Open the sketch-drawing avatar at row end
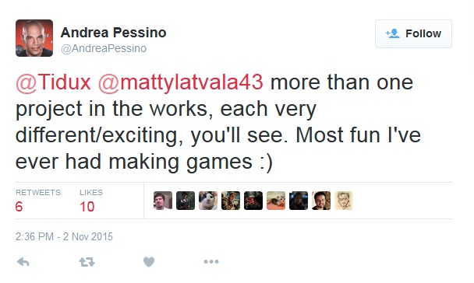474x283 pixels. pos(344,201)
